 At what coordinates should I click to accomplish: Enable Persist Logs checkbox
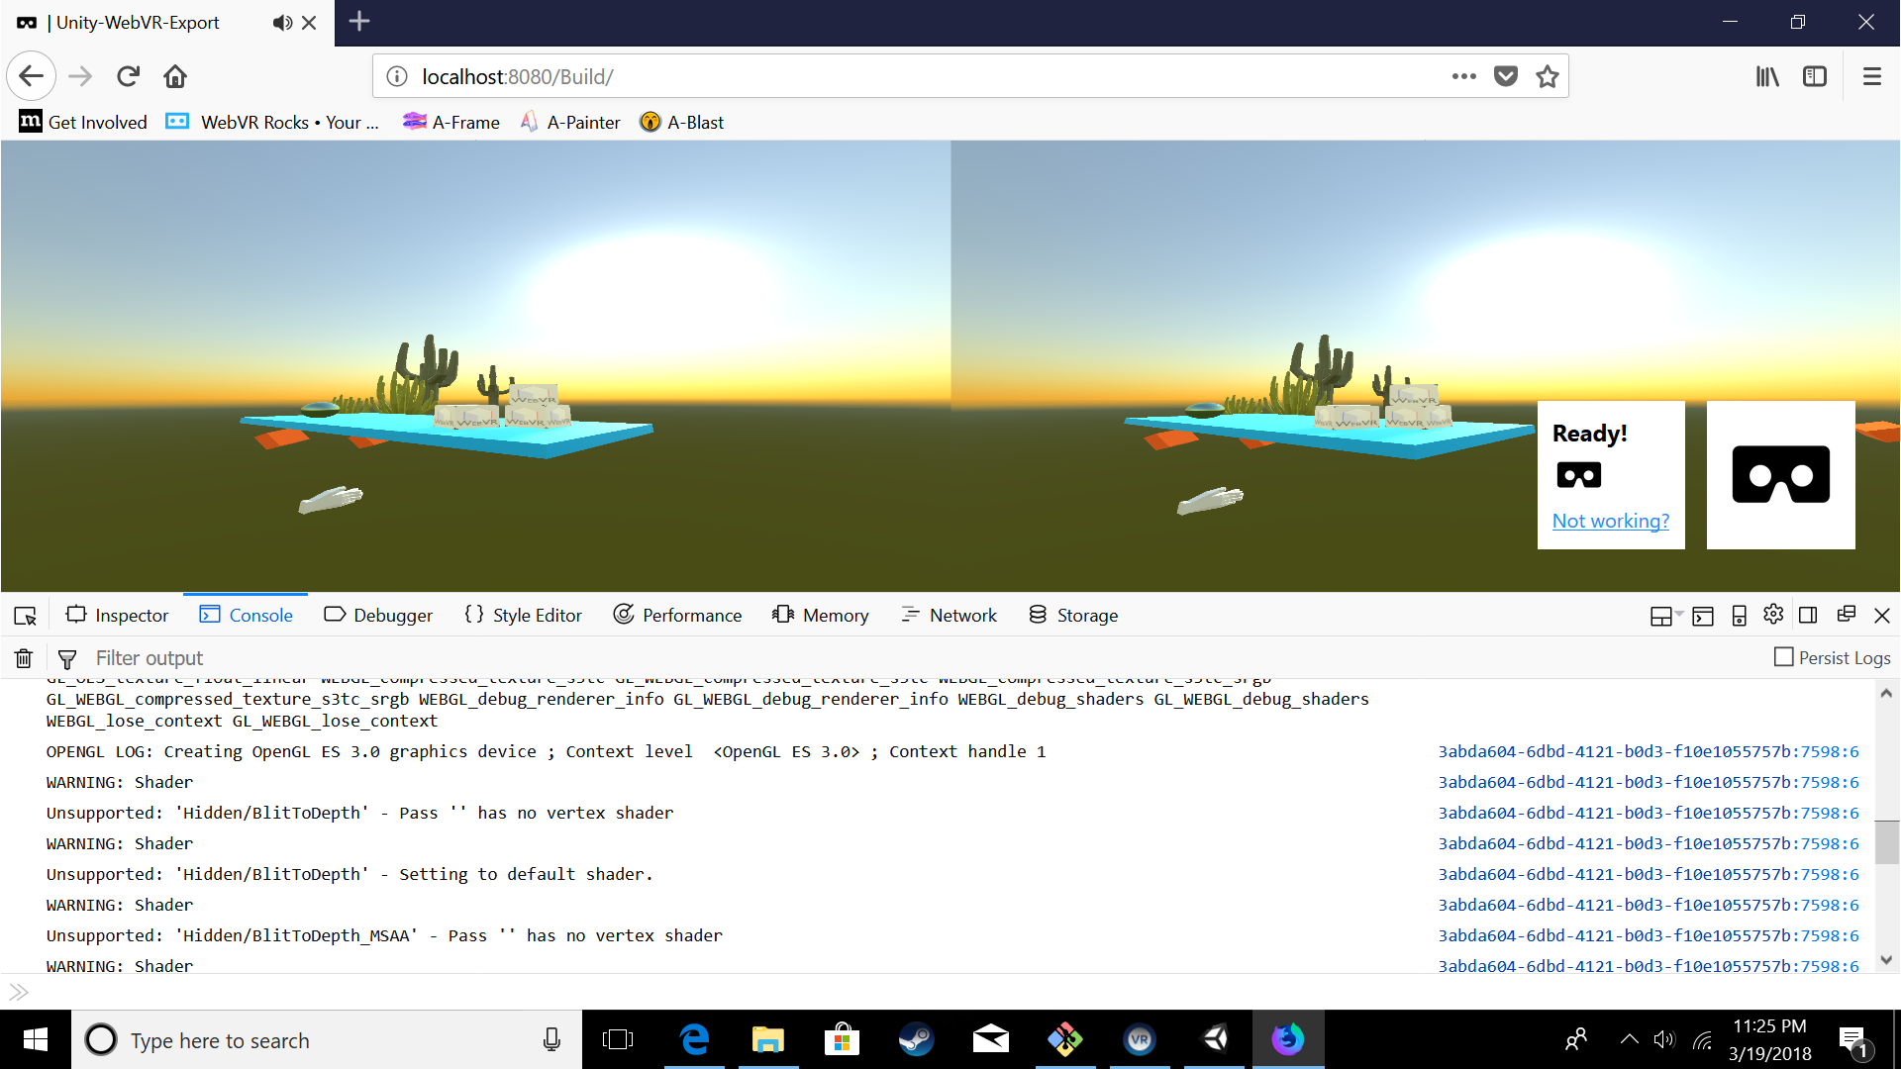coord(1784,656)
